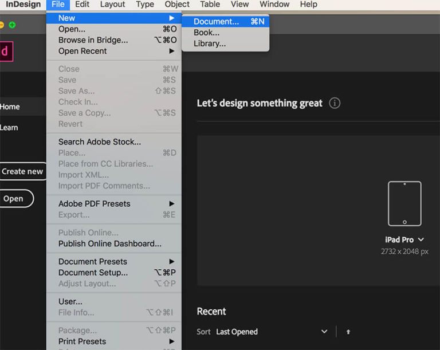
Task: Select Library... in the New submenu
Action: (x=210, y=43)
